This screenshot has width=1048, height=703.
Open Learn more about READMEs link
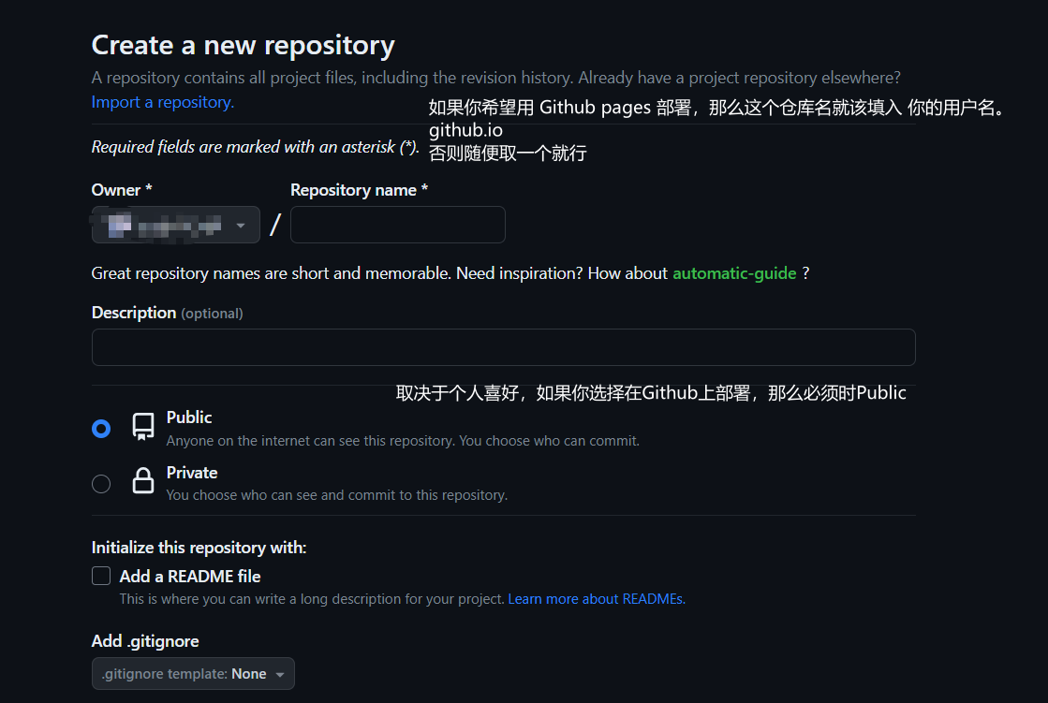click(597, 599)
